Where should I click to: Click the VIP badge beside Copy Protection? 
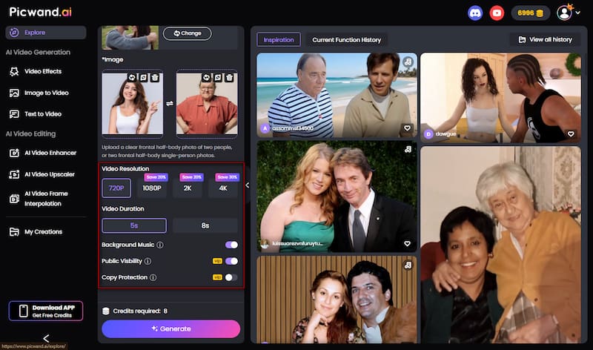click(217, 277)
